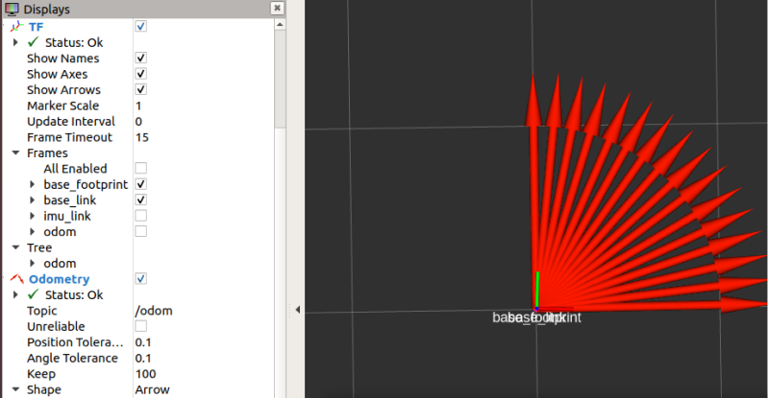768x398 pixels.
Task: Collapse the Frames section
Action: click(15, 152)
